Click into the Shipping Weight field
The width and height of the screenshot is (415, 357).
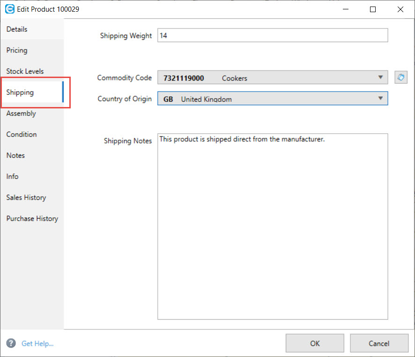click(273, 36)
